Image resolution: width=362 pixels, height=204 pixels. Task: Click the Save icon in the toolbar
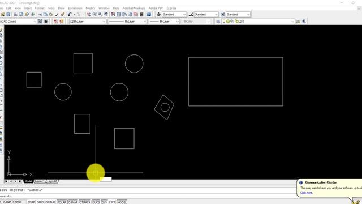point(8,14)
